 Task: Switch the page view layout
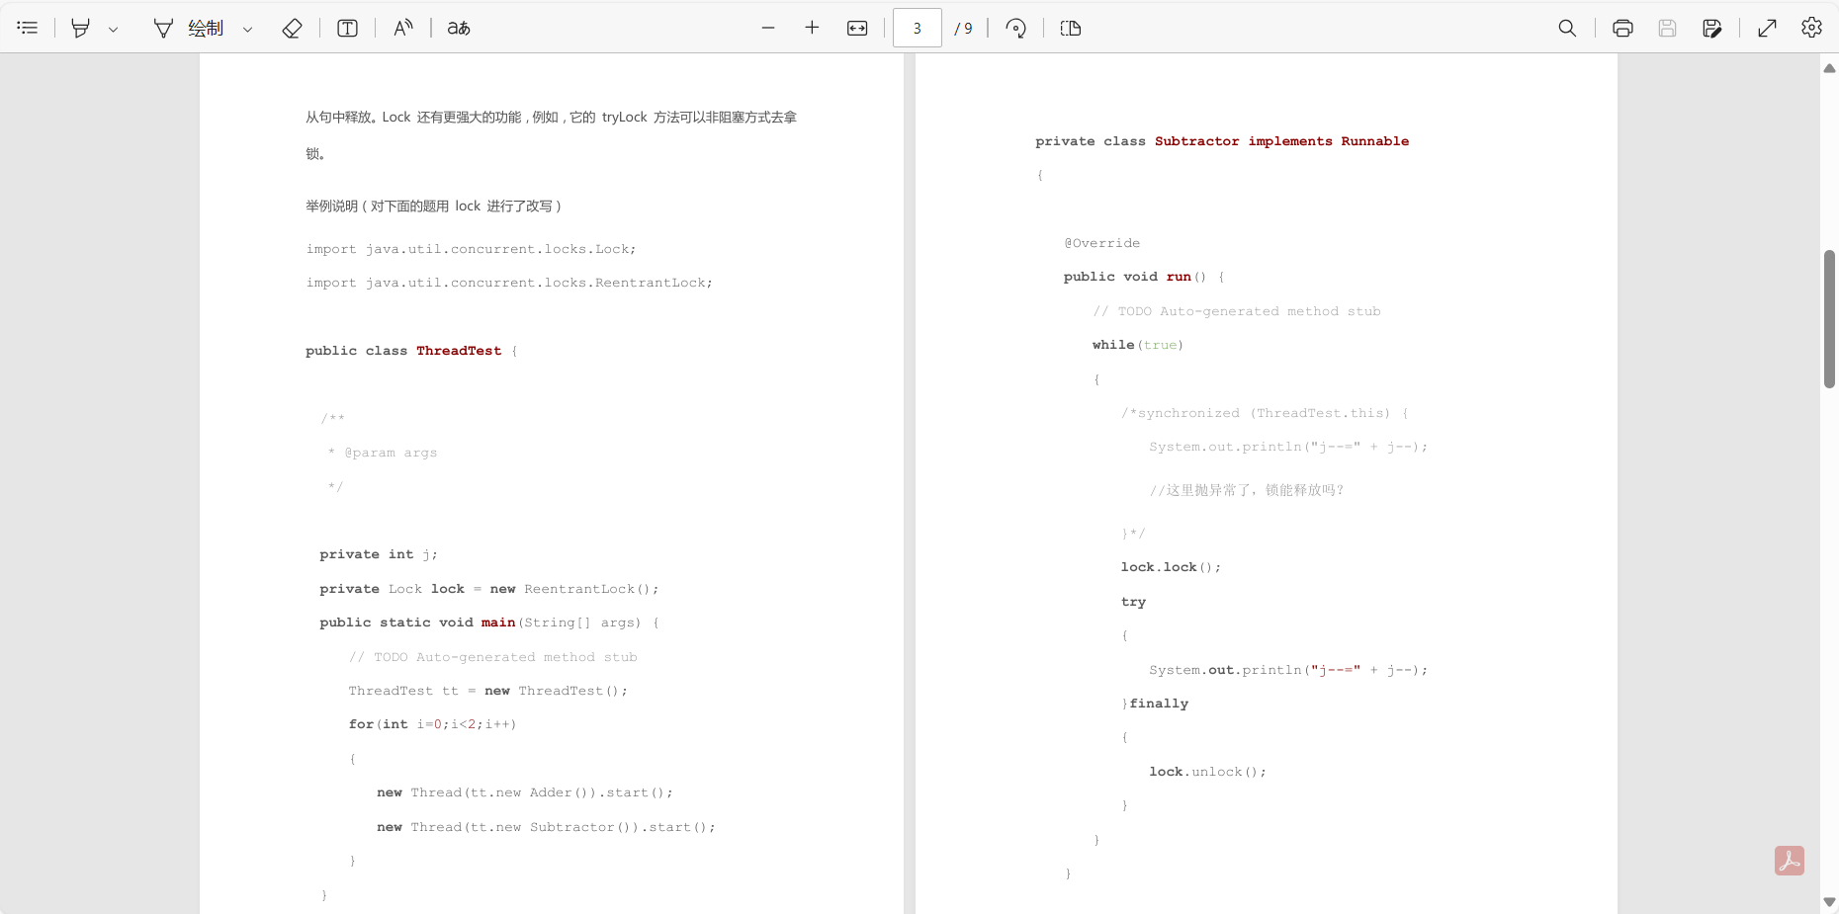pos(1070,28)
